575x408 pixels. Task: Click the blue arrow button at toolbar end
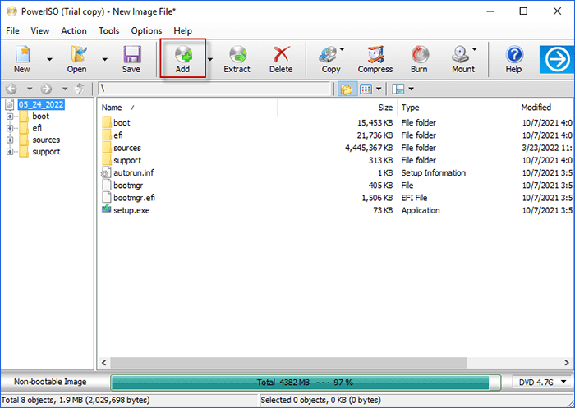click(557, 59)
